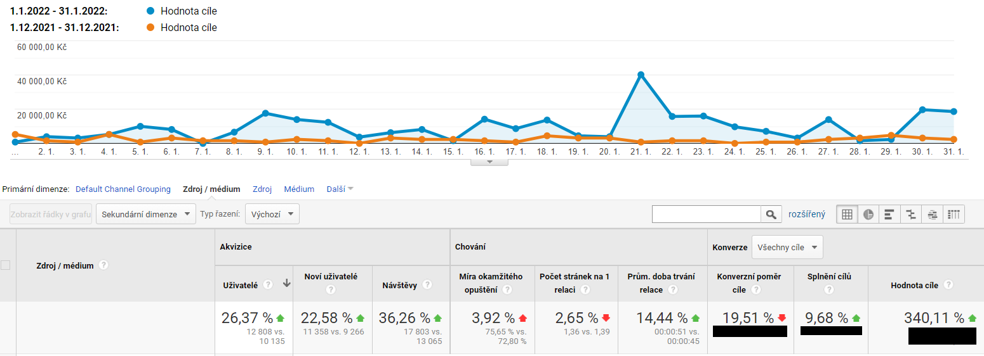Select the term cloud view icon
The image size is (984, 356).
[933, 214]
